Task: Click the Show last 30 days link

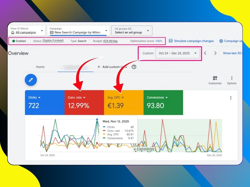Action: [x=232, y=53]
